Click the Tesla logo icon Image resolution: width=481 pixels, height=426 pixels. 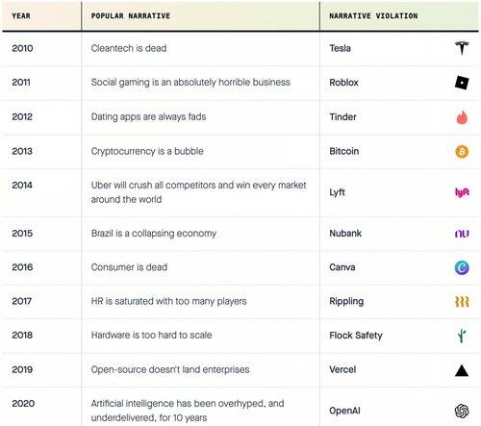(462, 48)
